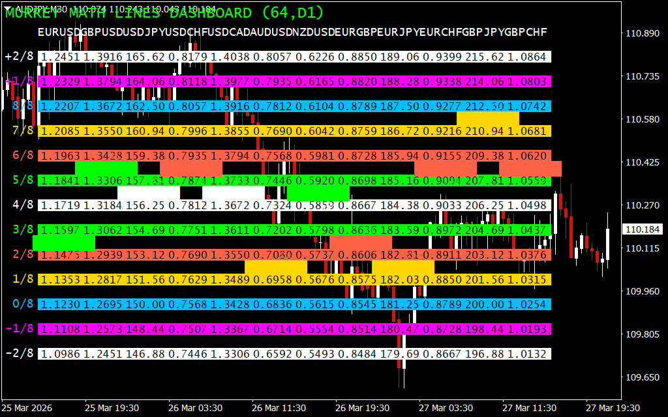Click the 109.650 price axis label
The height and width of the screenshot is (417, 668).
pyautogui.click(x=641, y=377)
